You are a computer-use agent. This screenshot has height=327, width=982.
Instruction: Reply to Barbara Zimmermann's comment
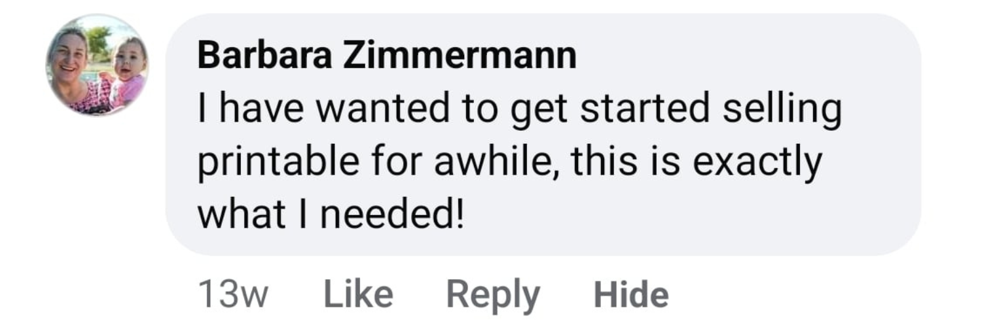pyautogui.click(x=492, y=294)
